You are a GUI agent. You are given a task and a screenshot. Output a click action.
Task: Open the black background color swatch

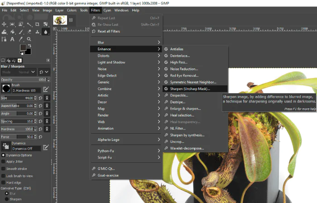pos(28,52)
